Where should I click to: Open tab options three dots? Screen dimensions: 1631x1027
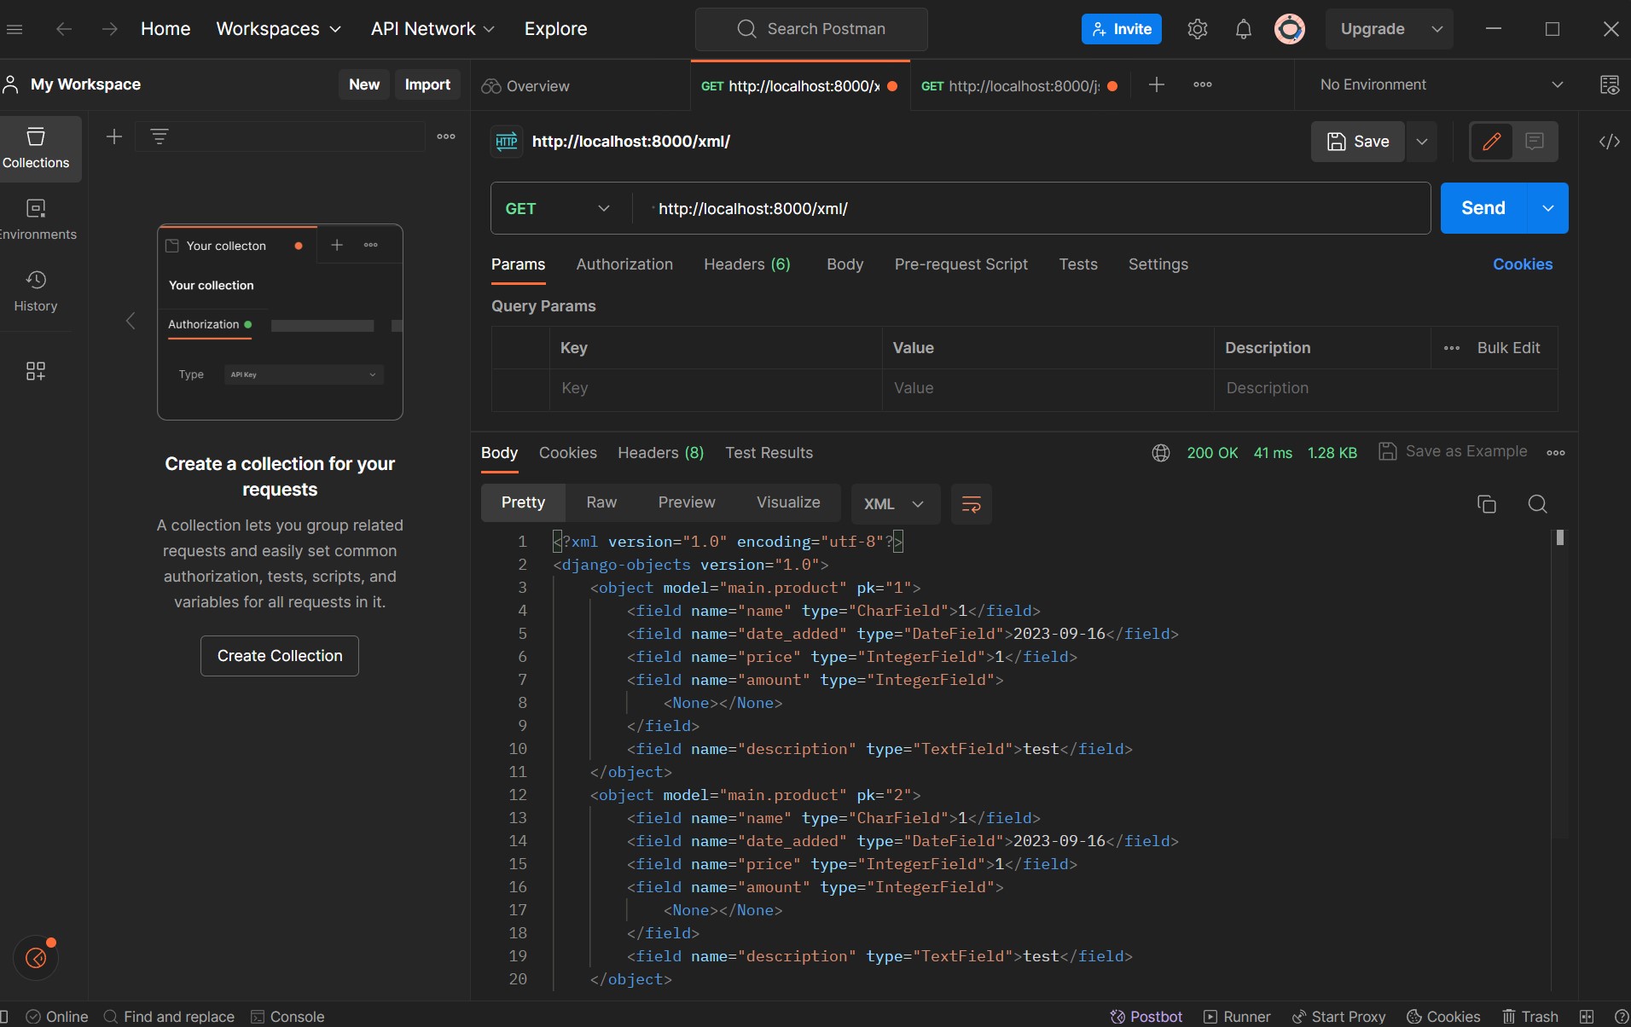point(1203,84)
